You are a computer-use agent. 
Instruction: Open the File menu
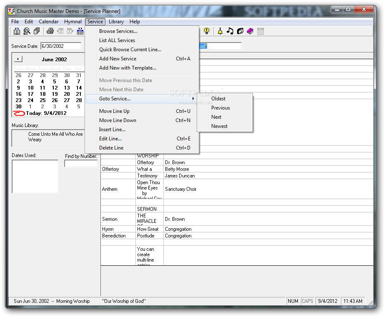pos(15,22)
